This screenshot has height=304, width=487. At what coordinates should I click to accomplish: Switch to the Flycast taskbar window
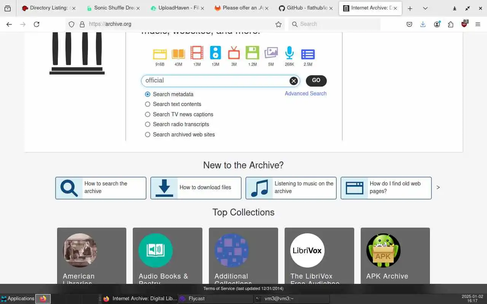point(215,299)
